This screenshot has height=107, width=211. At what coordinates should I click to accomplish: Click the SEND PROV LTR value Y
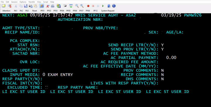point(162,49)
